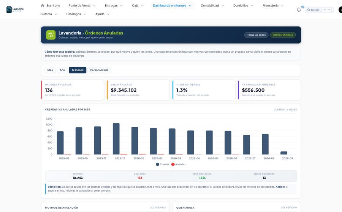
Task: Open the notifications bell
Action: coord(299,10)
